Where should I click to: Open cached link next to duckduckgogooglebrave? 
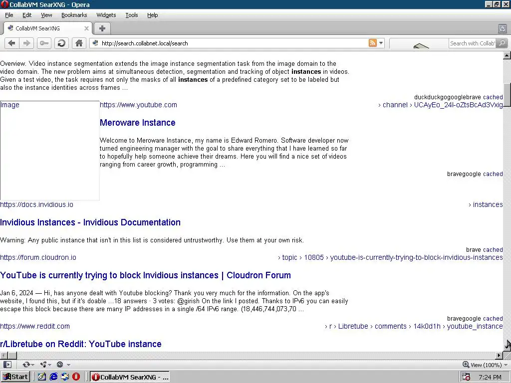[493, 97]
